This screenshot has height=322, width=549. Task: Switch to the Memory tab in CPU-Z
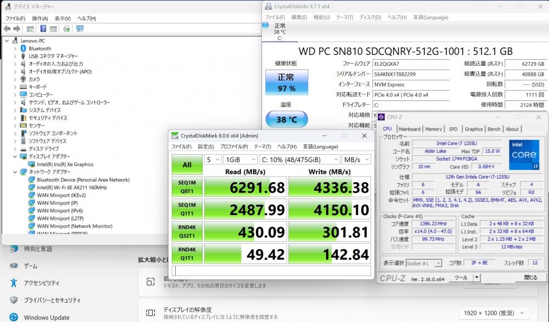click(433, 129)
